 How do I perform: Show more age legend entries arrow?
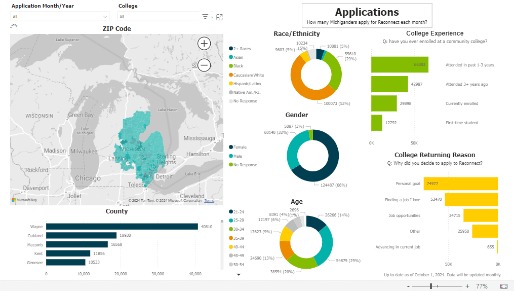[x=239, y=275]
